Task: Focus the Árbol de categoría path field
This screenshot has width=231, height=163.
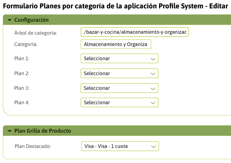Action: 135,32
